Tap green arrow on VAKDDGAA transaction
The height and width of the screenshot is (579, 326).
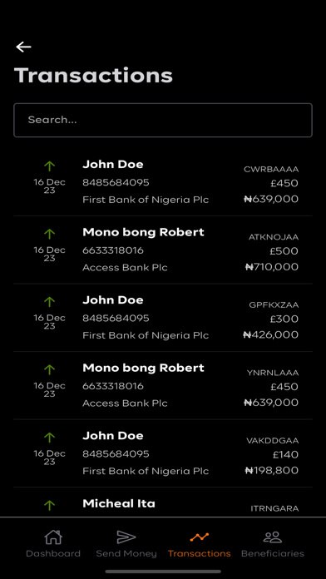pyautogui.click(x=49, y=438)
